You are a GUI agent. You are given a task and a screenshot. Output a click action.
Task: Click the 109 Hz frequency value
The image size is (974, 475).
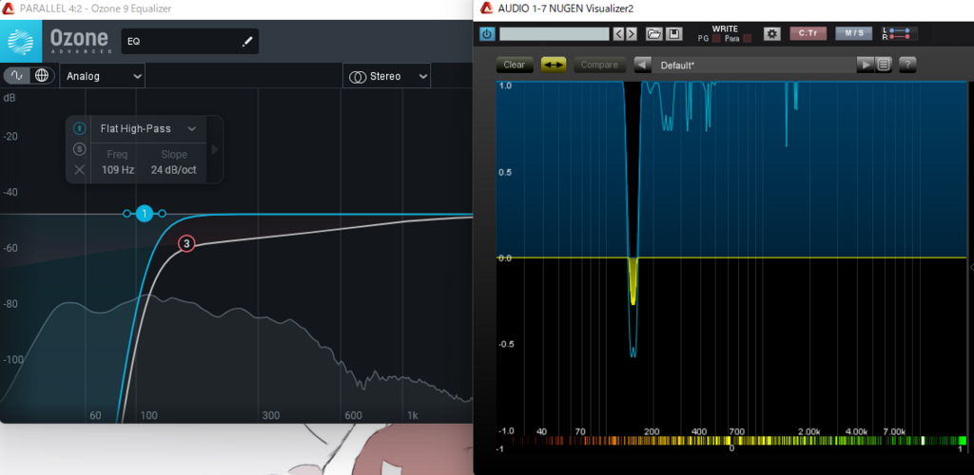(117, 169)
